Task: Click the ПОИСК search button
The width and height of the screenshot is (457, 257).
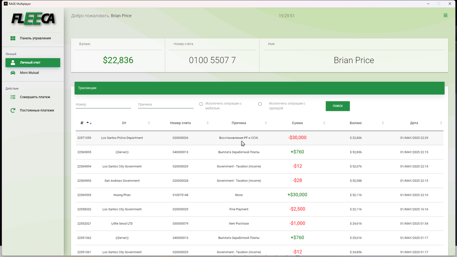Action: pyautogui.click(x=338, y=106)
